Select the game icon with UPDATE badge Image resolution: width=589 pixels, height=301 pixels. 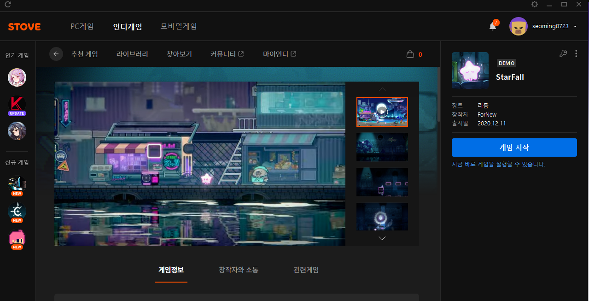17,104
